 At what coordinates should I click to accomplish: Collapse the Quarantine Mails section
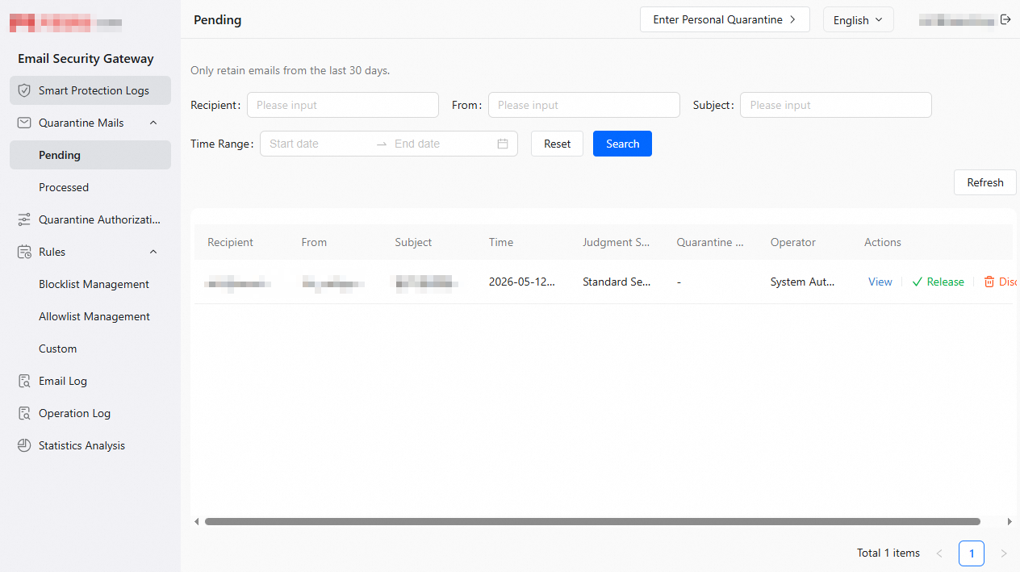[x=153, y=123]
